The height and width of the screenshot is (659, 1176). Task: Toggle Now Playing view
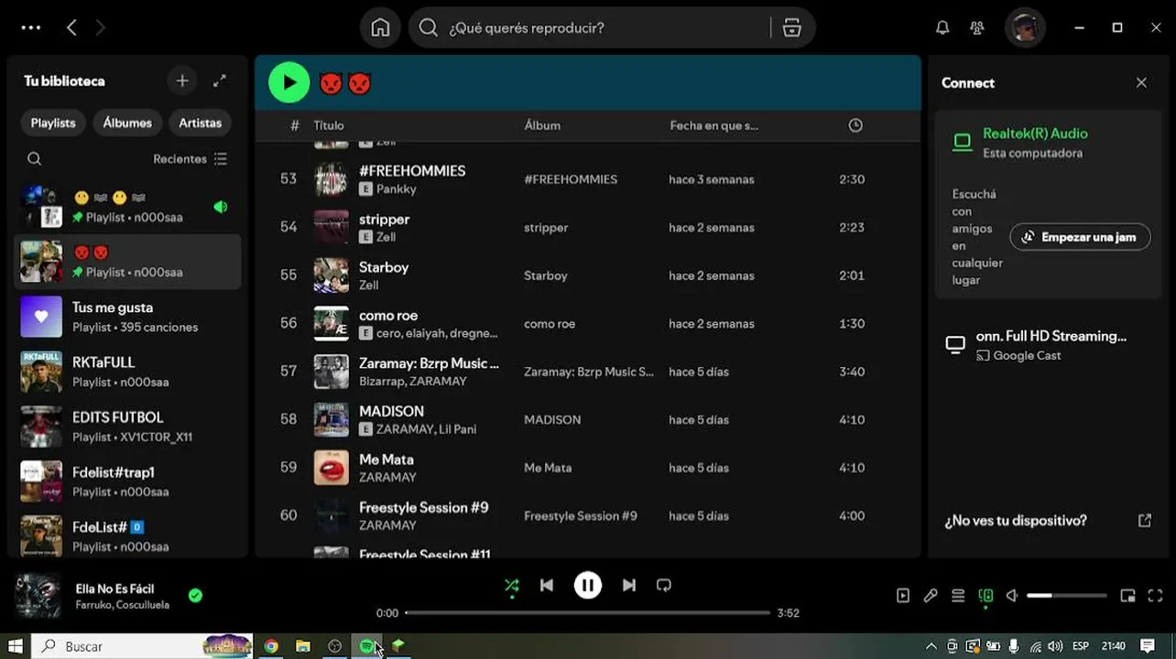point(903,596)
